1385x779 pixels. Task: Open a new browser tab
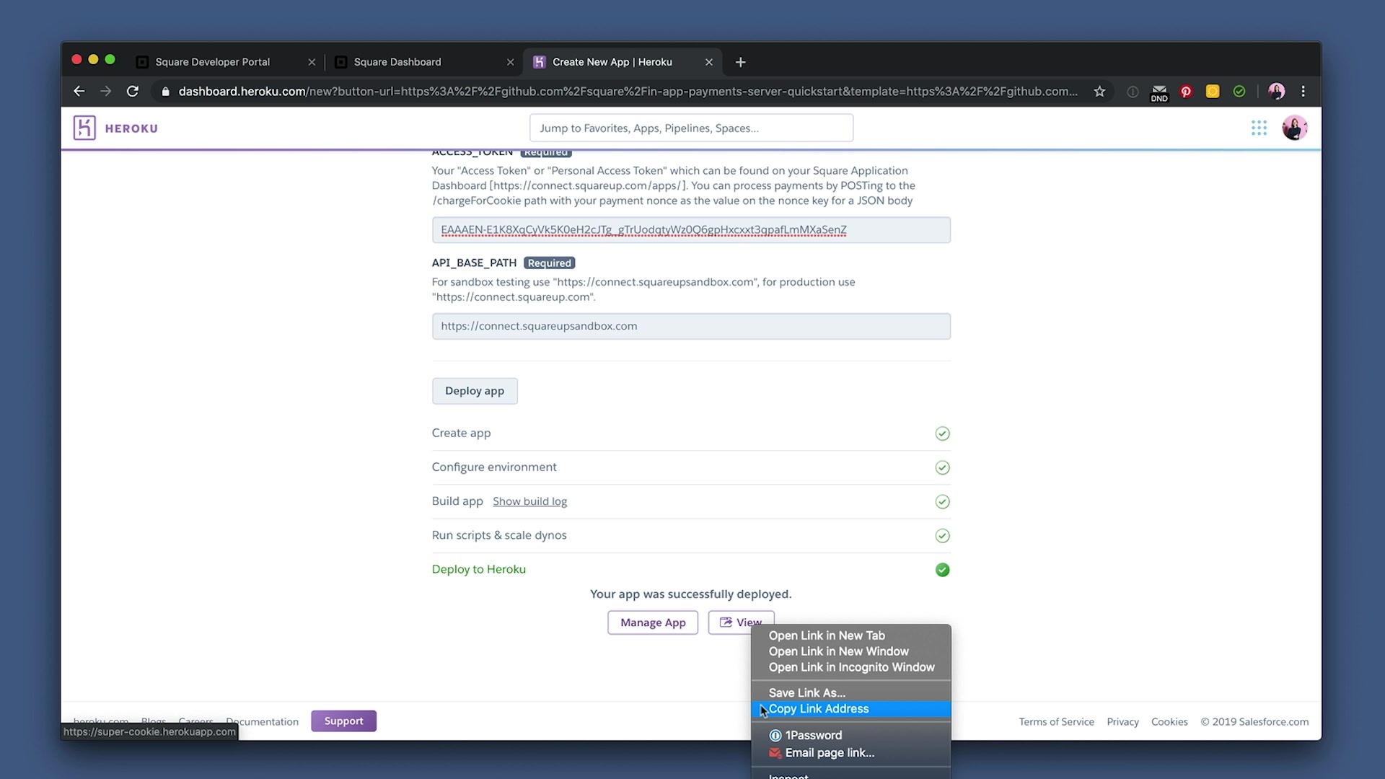click(740, 62)
